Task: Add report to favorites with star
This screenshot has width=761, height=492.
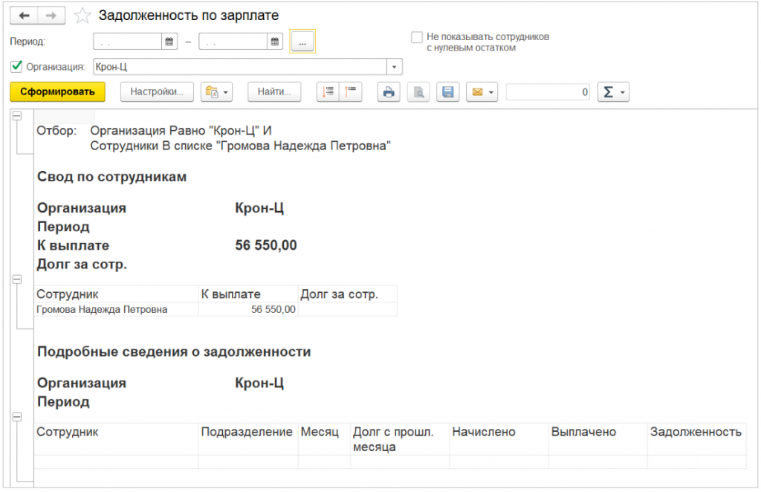Action: [83, 16]
